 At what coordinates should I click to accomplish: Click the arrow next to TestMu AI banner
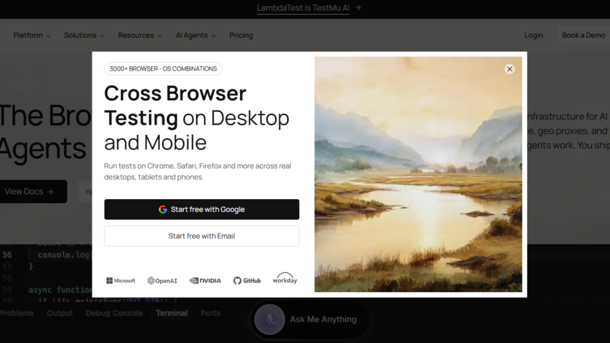(358, 8)
